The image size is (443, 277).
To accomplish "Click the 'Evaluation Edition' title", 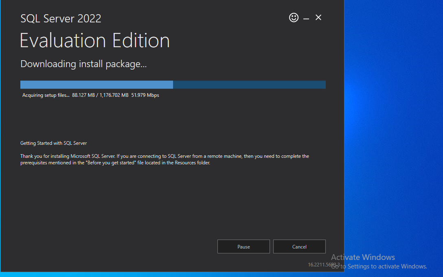I will (95, 40).
